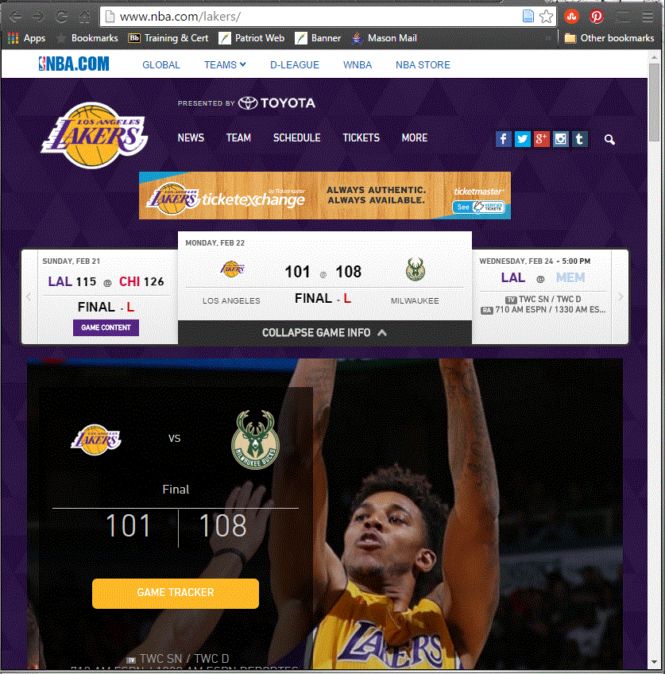Click the scrollbar down arrow
Viewport: 665px width, 674px height.
point(654,662)
